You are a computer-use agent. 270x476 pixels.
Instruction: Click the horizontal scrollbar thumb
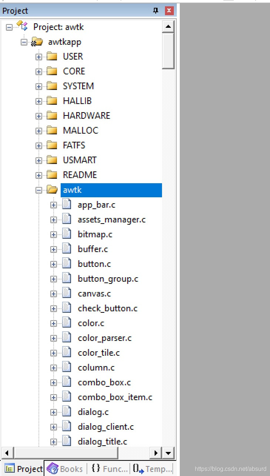[66, 453]
